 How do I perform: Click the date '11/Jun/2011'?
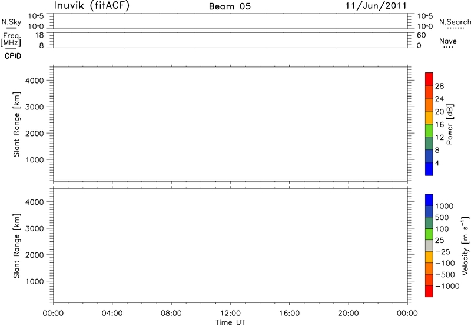[376, 6]
